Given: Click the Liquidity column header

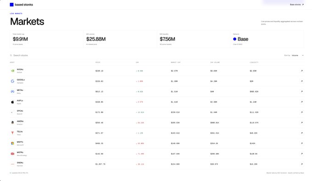Looking at the screenshot, I should (x=254, y=62).
